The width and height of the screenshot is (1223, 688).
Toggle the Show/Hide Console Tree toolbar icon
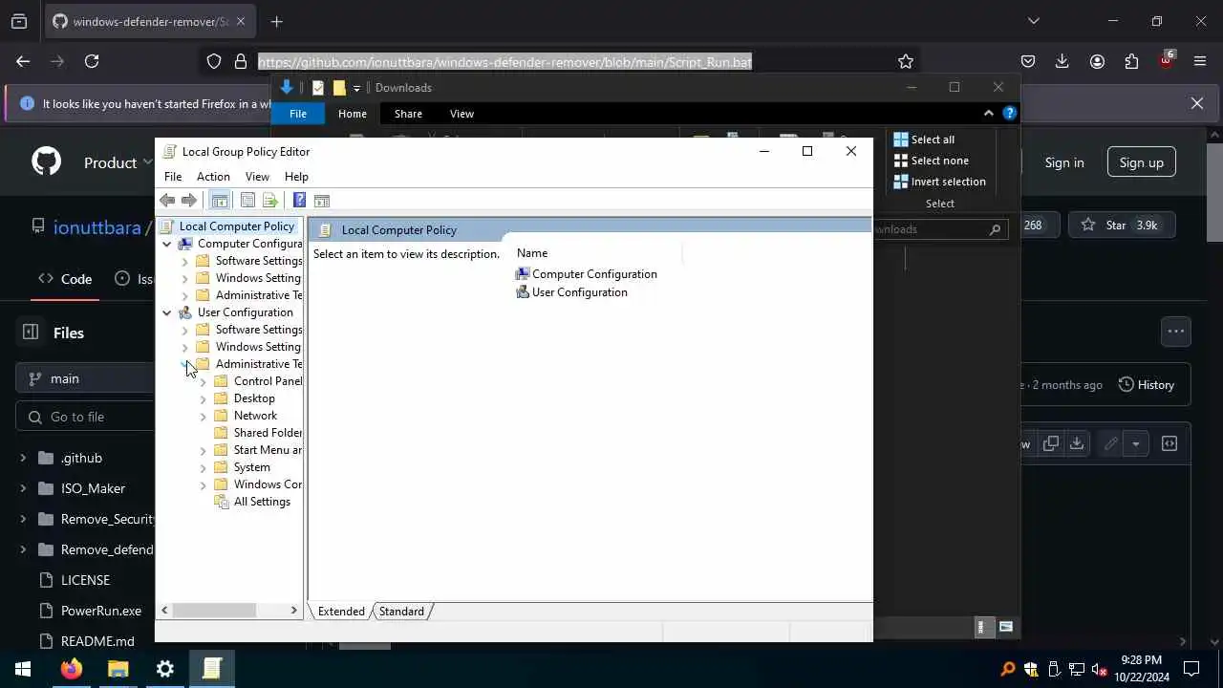pos(220,201)
